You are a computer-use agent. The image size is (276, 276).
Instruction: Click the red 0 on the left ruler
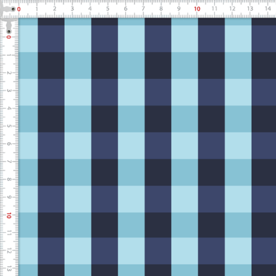(8, 37)
